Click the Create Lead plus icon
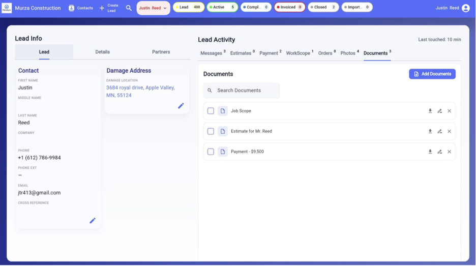Image resolution: width=476 pixels, height=266 pixels. pyautogui.click(x=102, y=8)
